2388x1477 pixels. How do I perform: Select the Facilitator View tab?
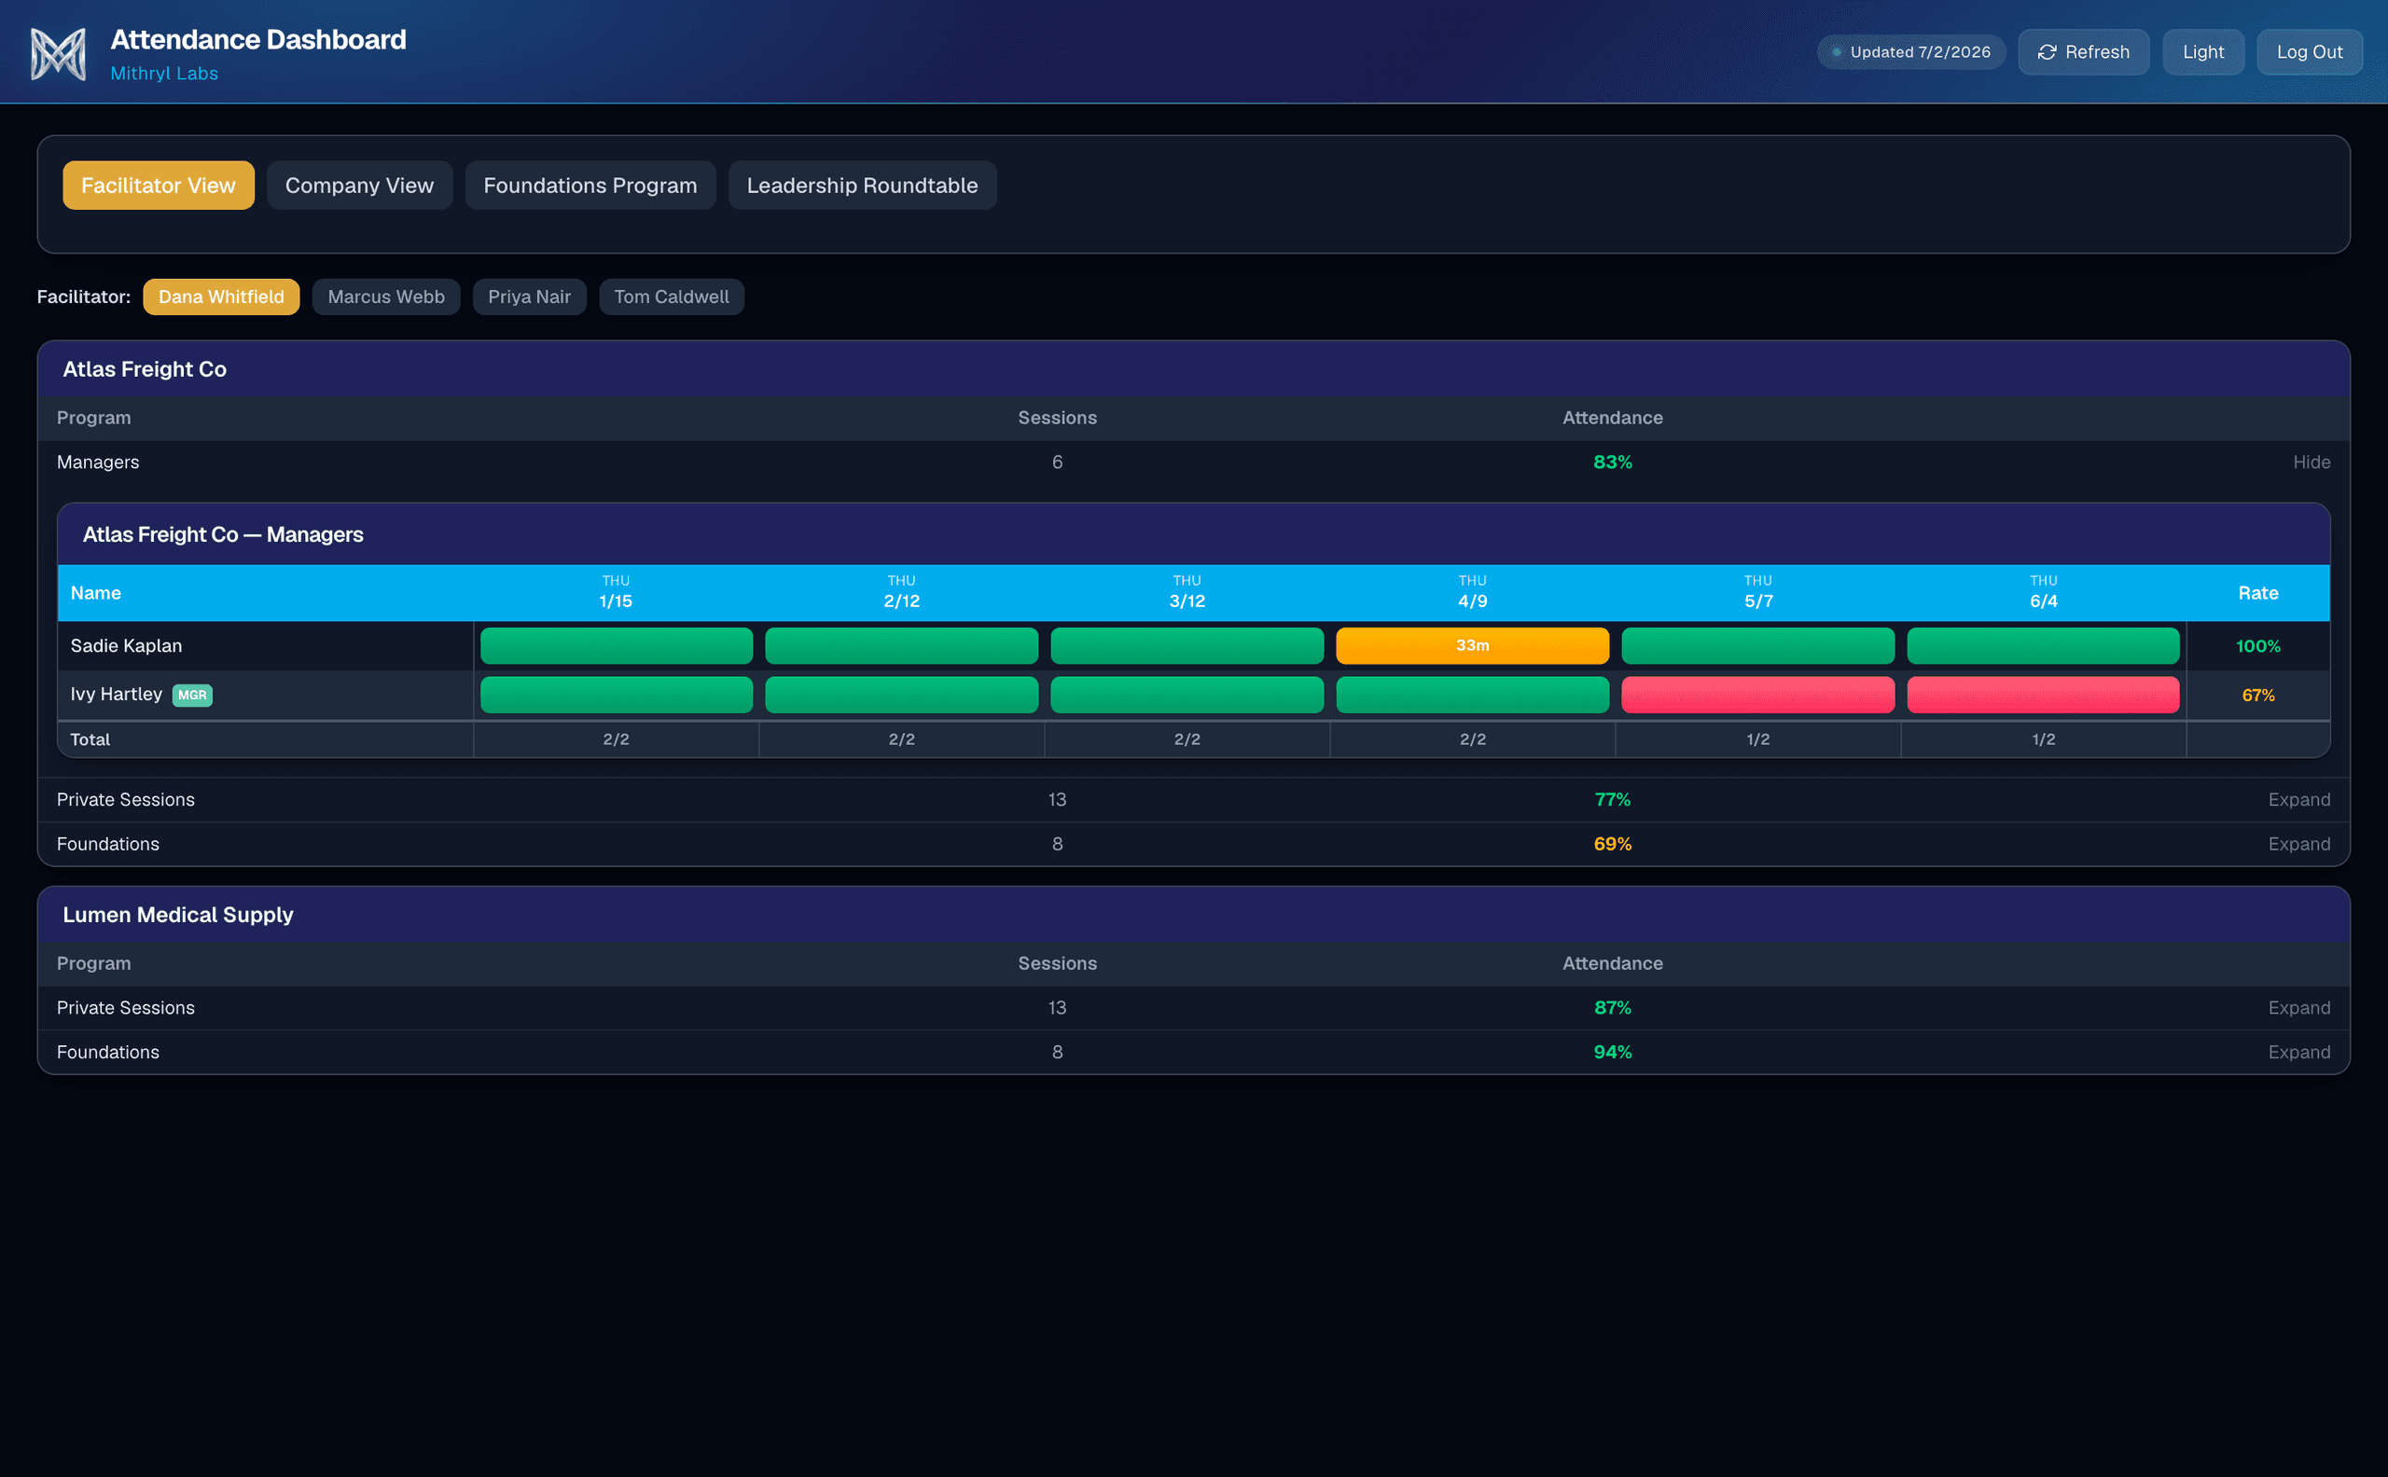tap(159, 186)
